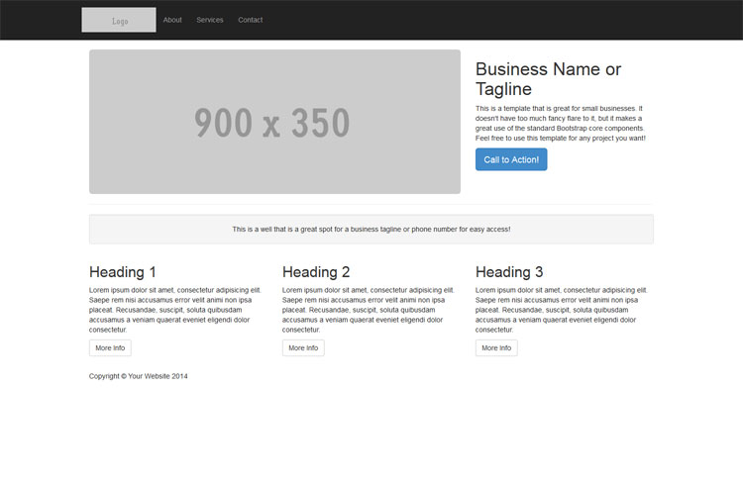
Task: Click the tagline well text box
Action: pos(371,229)
